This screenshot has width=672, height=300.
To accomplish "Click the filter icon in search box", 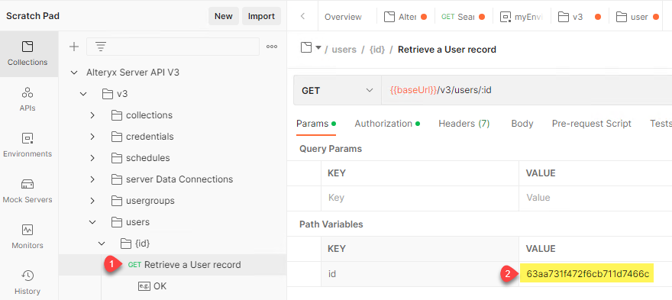I will pyautogui.click(x=100, y=47).
